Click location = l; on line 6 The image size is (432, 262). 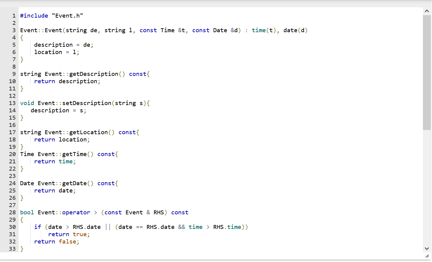click(x=57, y=52)
